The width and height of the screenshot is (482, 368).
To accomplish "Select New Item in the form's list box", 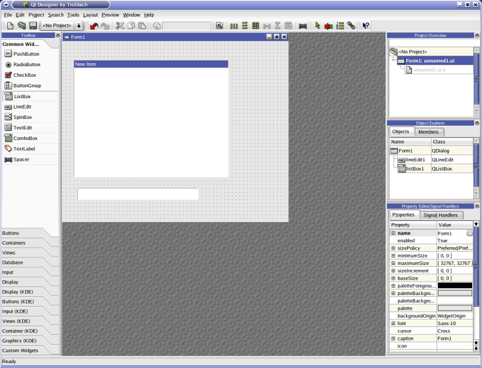I will click(x=151, y=64).
